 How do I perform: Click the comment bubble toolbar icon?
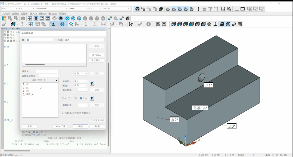coord(38,24)
